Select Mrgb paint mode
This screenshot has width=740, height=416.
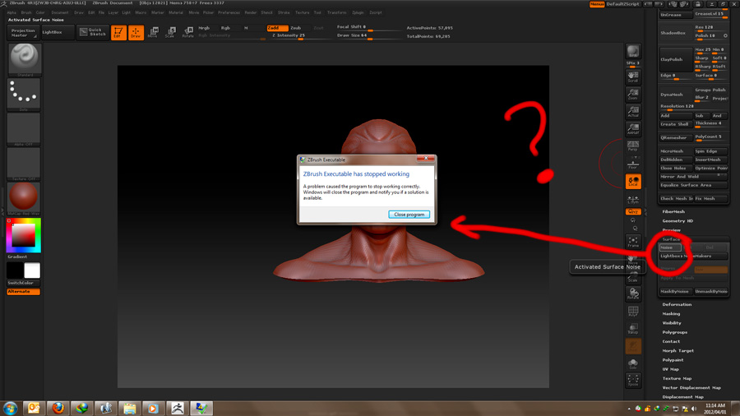click(x=204, y=28)
